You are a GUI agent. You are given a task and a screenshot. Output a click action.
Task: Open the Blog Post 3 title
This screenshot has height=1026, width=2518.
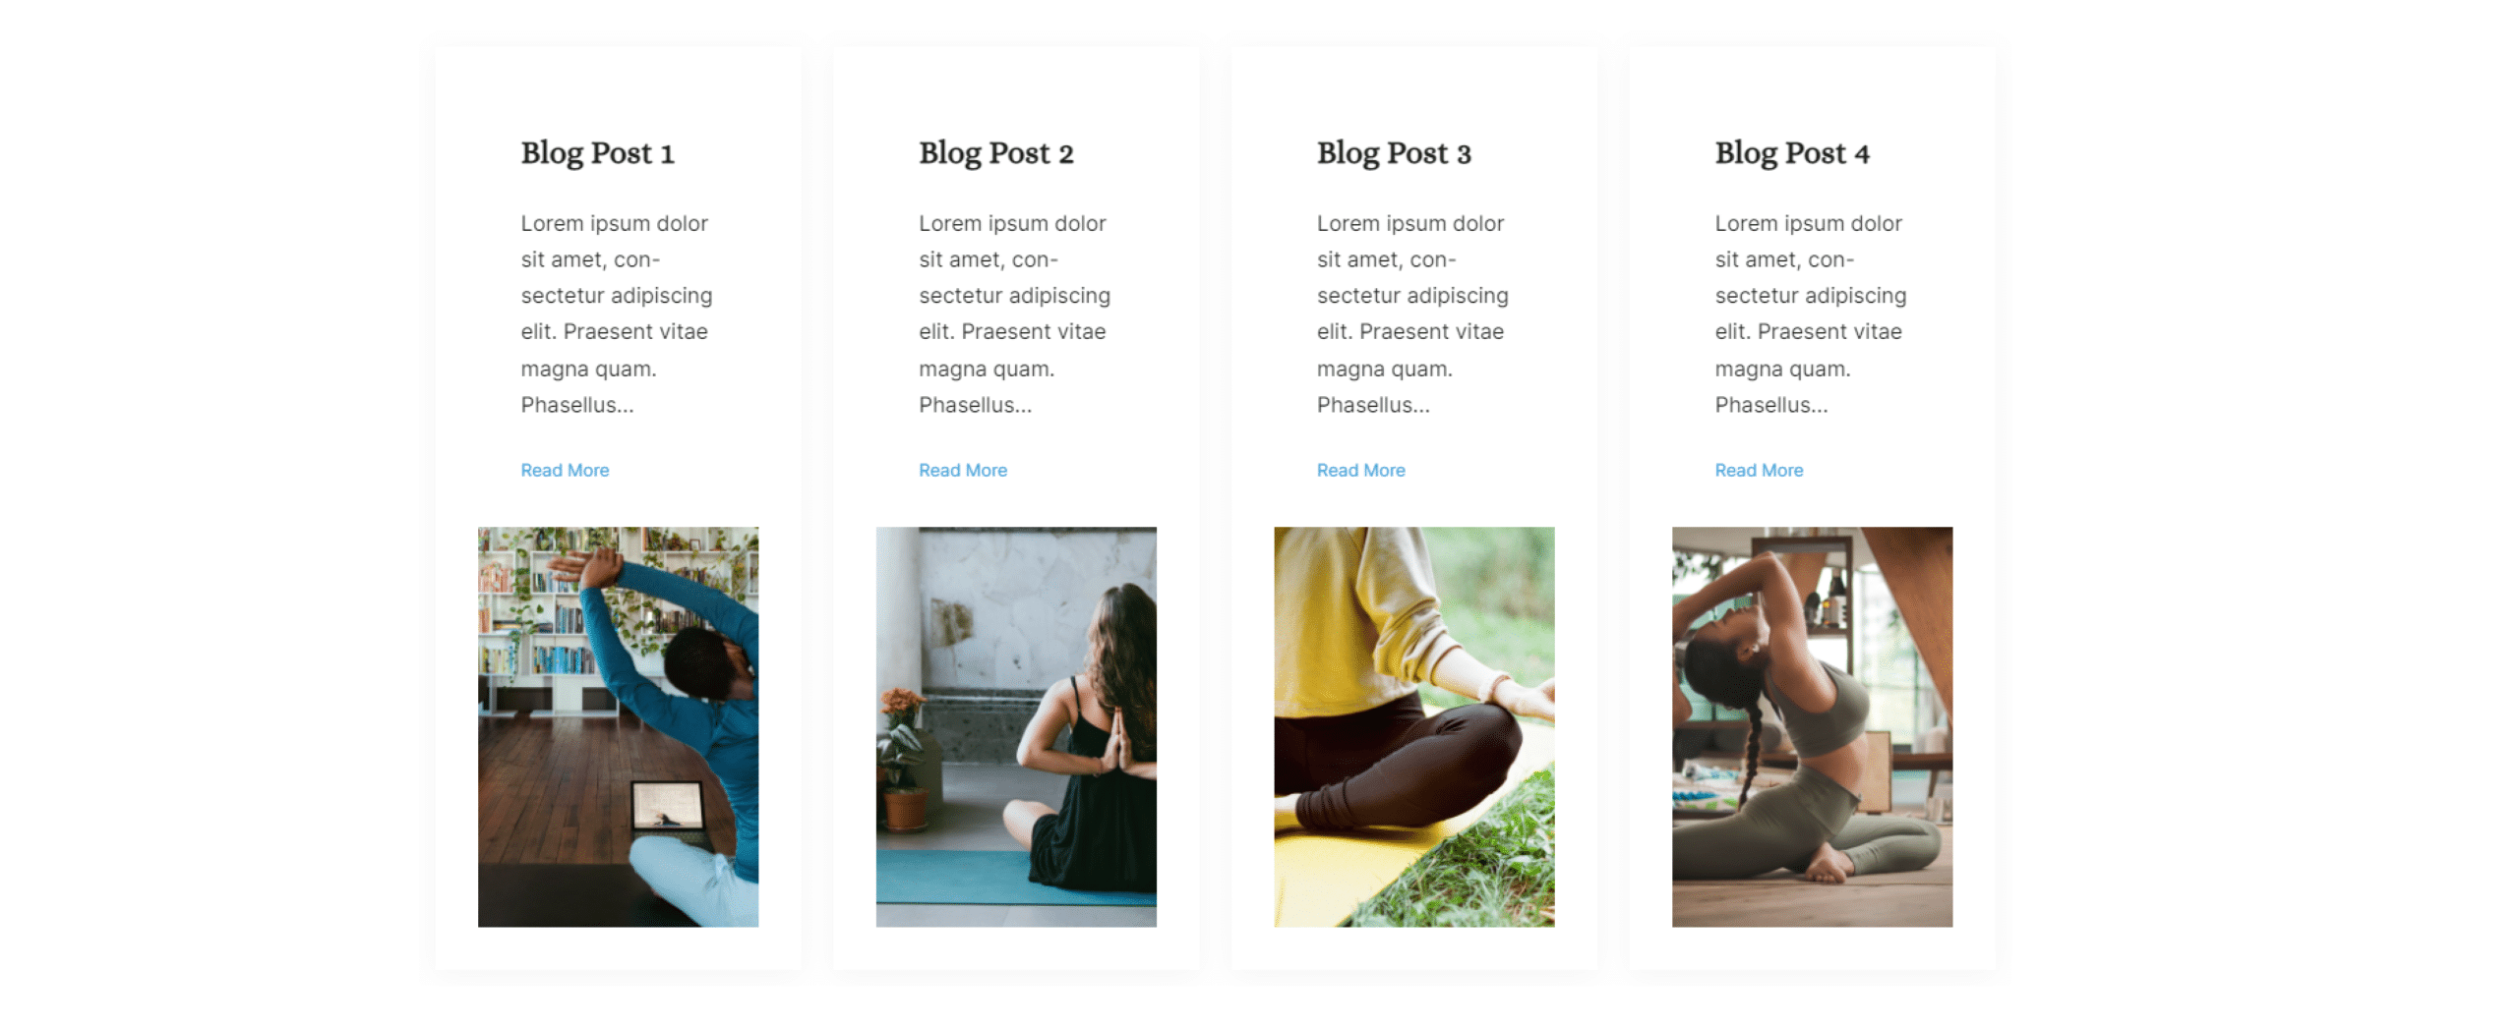[1394, 153]
